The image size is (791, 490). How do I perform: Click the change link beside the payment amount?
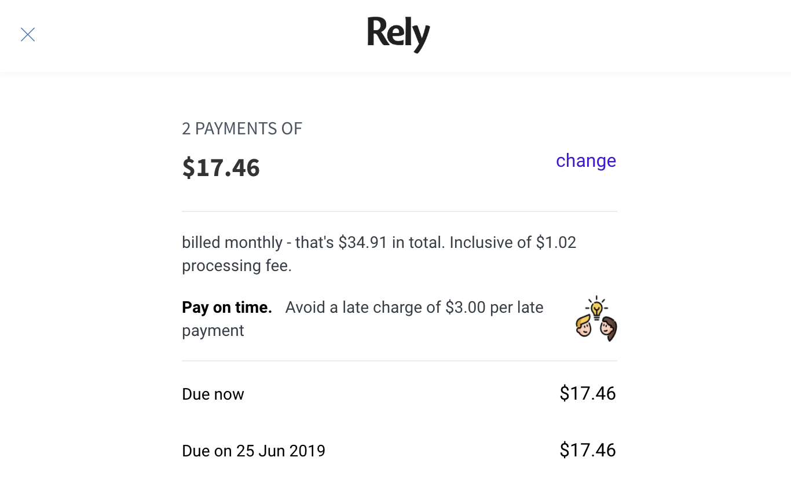point(585,160)
